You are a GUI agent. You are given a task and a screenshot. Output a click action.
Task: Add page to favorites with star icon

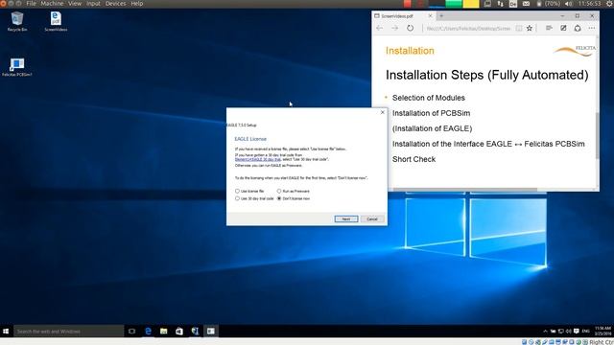[530, 28]
